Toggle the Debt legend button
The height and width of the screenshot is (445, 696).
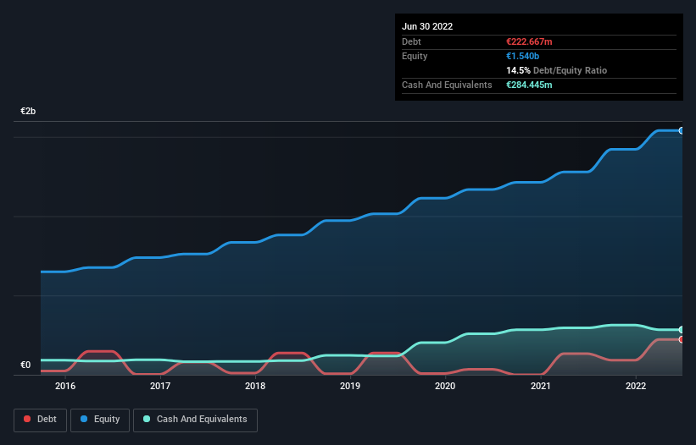[41, 420]
